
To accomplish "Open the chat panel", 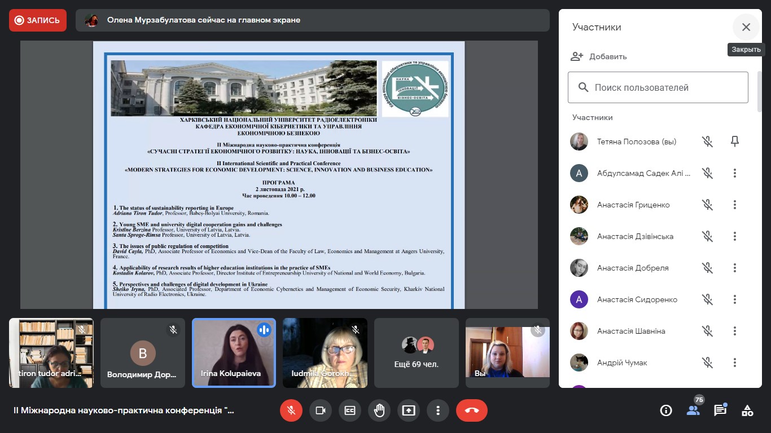I will [x=720, y=410].
